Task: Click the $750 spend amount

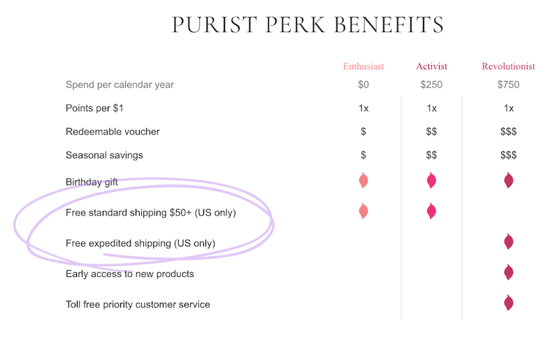Action: (x=509, y=85)
